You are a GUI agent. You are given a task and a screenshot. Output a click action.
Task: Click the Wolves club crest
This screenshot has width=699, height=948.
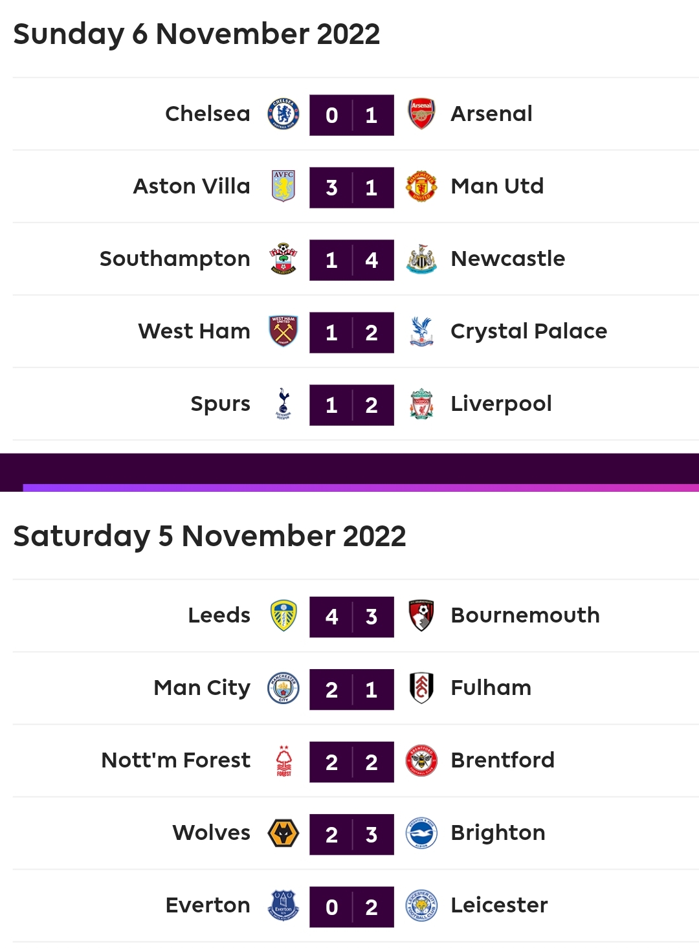283,833
